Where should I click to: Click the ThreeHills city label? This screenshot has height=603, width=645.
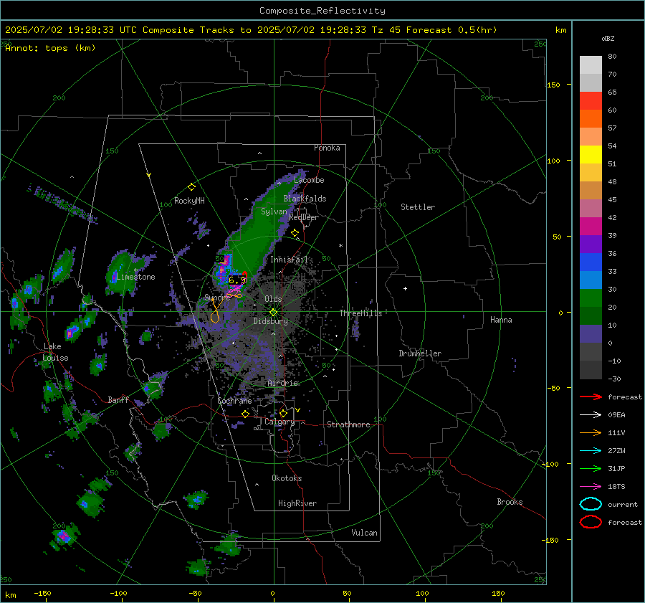(360, 313)
